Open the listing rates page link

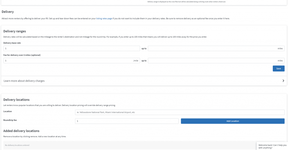pyautogui.click(x=104, y=19)
